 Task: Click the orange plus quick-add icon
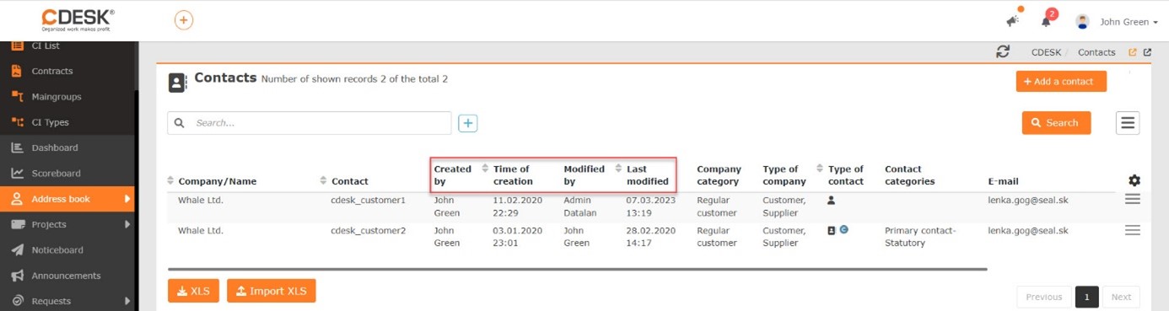point(184,20)
